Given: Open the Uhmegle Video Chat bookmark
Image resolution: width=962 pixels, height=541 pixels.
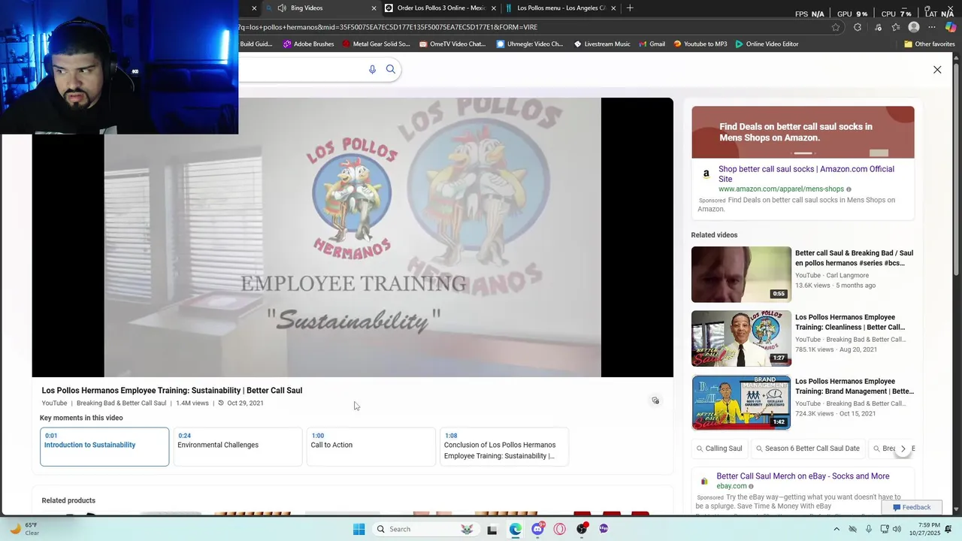Looking at the screenshot, I should (x=530, y=44).
